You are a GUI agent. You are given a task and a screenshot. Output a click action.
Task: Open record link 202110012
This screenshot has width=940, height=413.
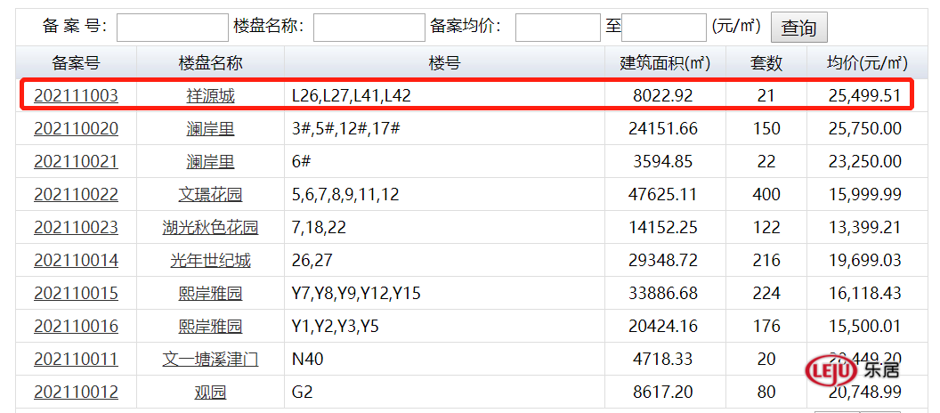(77, 393)
